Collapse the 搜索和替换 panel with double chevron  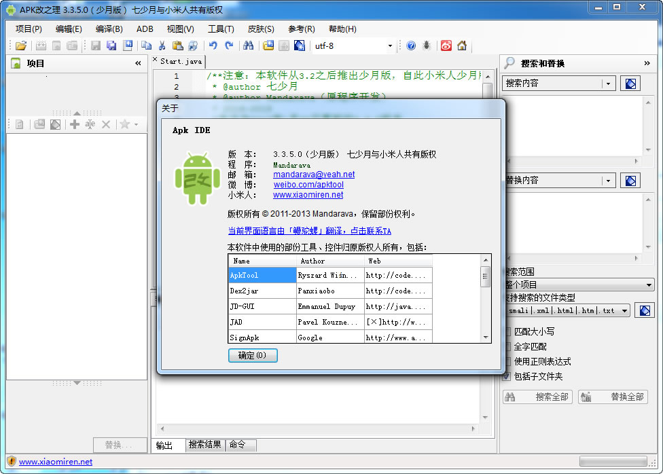[x=647, y=63]
